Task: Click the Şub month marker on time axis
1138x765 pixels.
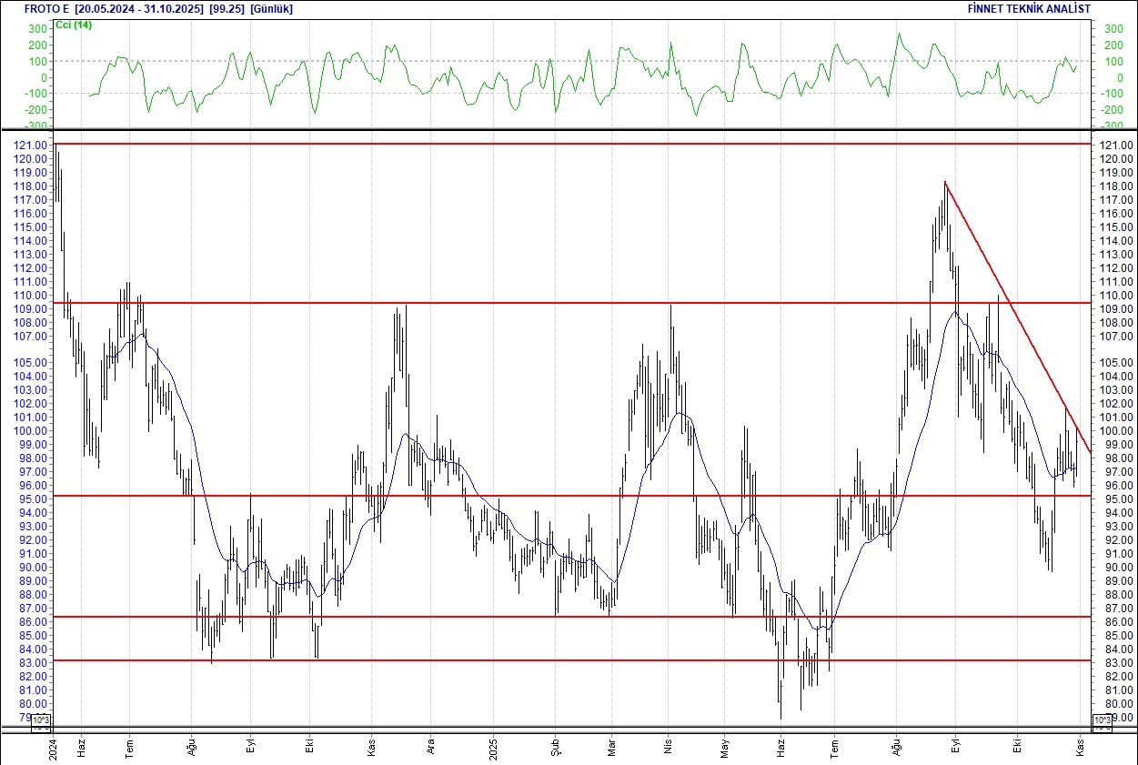Action: (x=555, y=746)
